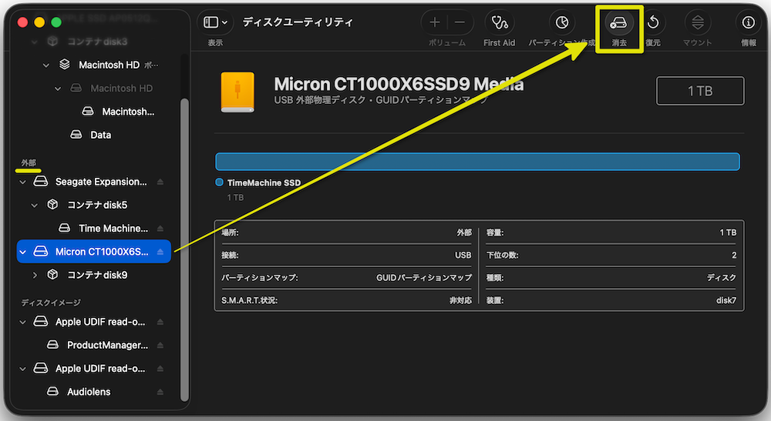The height and width of the screenshot is (421, 771).
Task: Eject the second Apple UDIF disk image
Action: point(160,369)
